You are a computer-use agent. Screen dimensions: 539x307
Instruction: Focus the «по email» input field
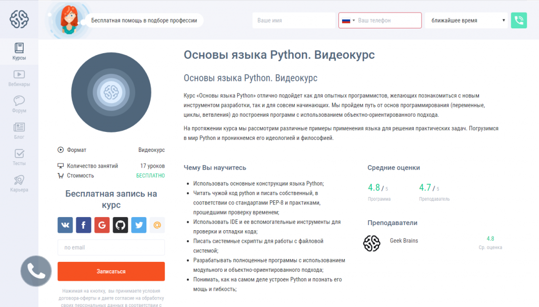pyautogui.click(x=111, y=248)
